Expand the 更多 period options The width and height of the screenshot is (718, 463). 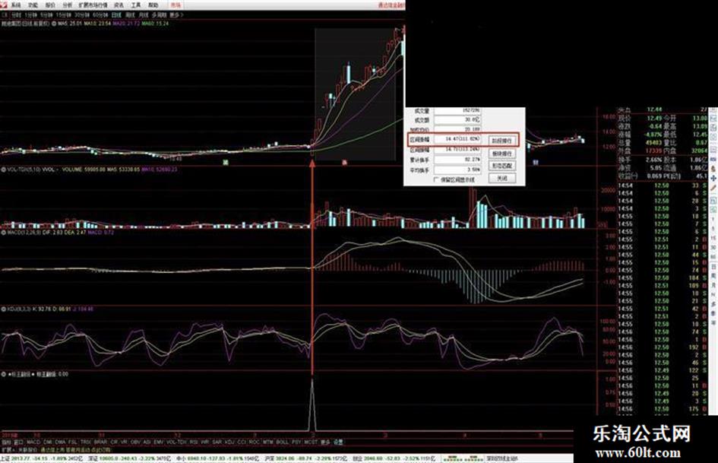[x=176, y=14]
